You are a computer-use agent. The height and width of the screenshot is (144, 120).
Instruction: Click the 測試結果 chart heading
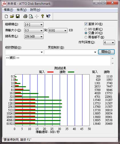[60, 68]
